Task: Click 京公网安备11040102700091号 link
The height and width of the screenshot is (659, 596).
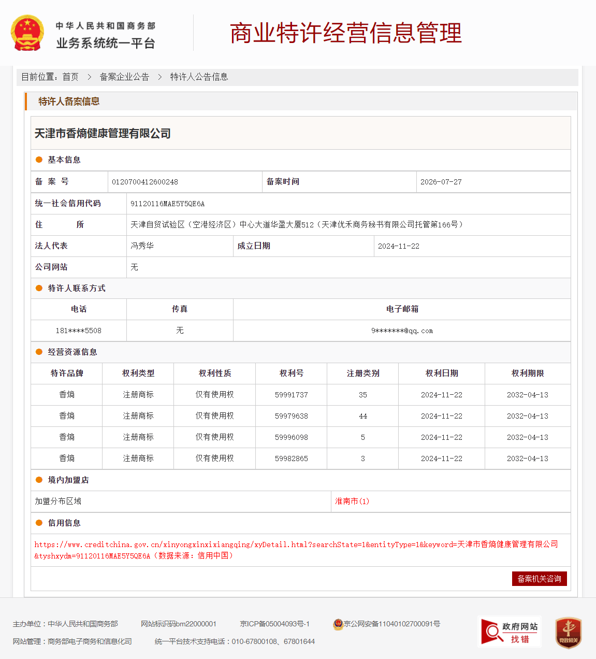Action: (392, 624)
